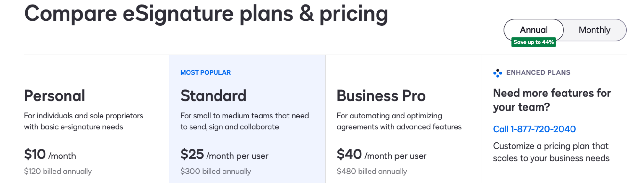Click Customize a pricing plan text
This screenshot has width=640, height=183.
pyautogui.click(x=551, y=152)
